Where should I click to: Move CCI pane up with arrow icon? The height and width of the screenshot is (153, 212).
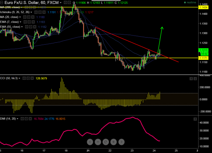pos(191,79)
